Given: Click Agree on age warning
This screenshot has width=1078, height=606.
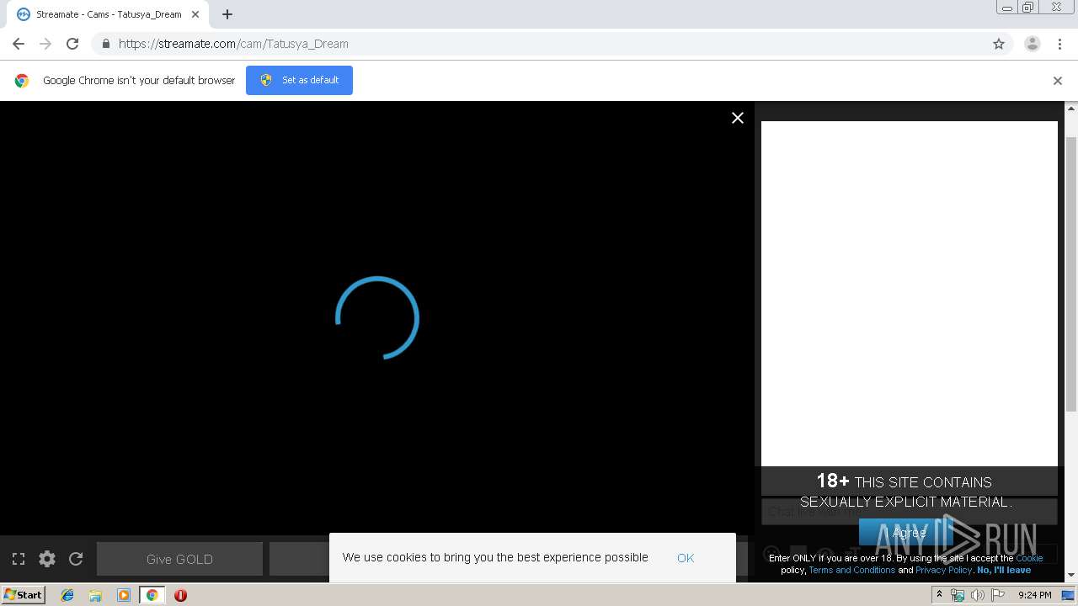Looking at the screenshot, I should tap(906, 533).
